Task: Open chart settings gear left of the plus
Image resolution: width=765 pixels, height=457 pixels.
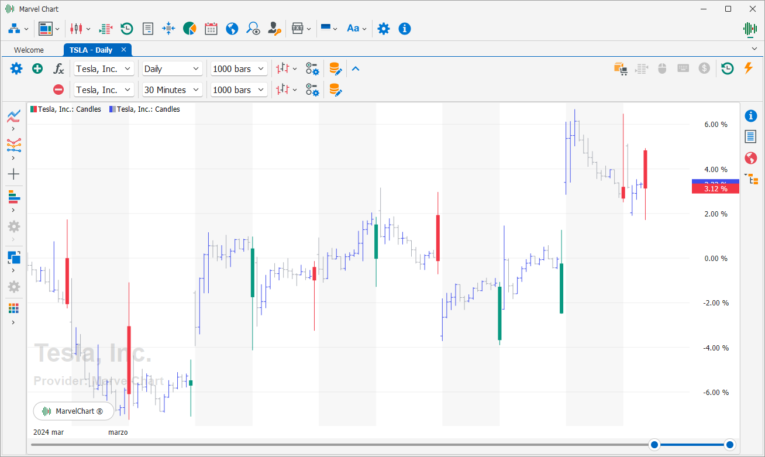Action: click(16, 68)
